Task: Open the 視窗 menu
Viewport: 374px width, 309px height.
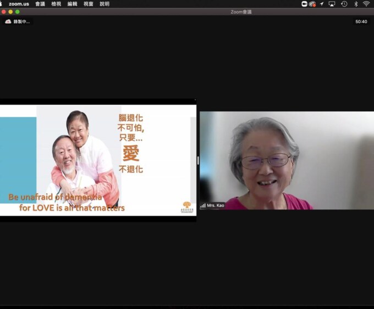Action: [88, 4]
